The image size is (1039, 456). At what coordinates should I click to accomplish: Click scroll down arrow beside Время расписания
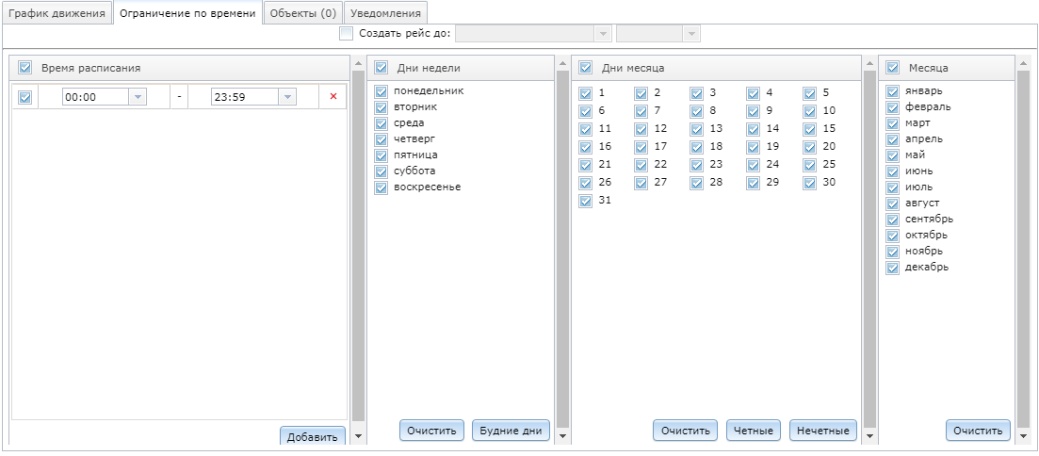pyautogui.click(x=359, y=436)
